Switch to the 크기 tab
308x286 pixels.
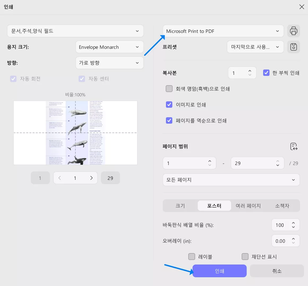pos(180,206)
